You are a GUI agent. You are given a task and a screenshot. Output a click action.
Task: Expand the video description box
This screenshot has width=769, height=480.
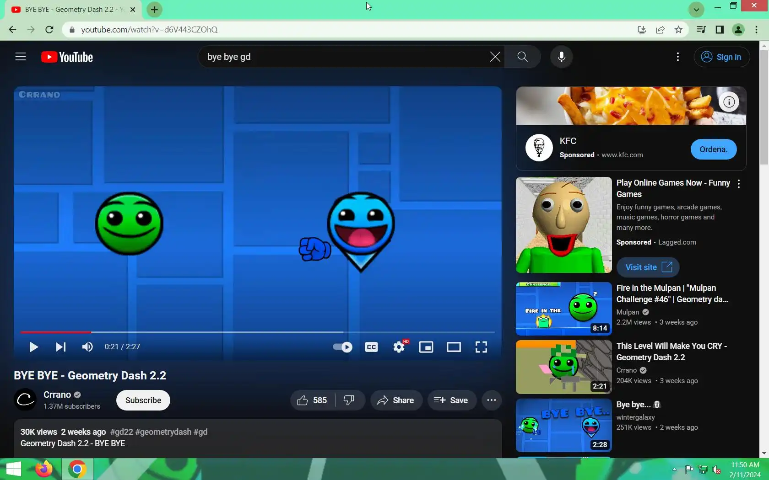pos(258,438)
